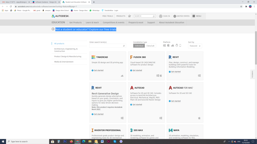Open Competitions & events menu
The width and height of the screenshot is (257, 144).
click(x=114, y=22)
